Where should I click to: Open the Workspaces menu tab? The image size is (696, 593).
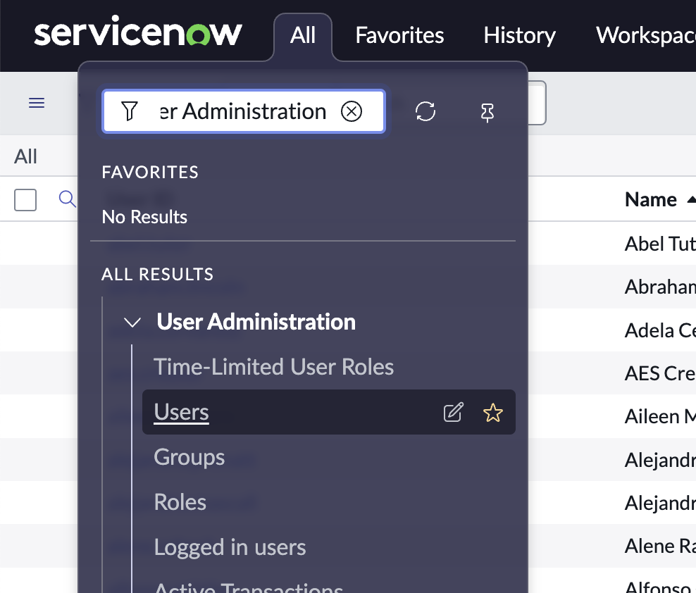(646, 35)
